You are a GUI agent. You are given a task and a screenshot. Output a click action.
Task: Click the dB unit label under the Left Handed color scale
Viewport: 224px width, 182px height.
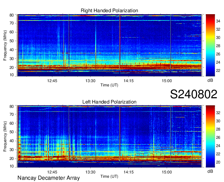click(210, 171)
